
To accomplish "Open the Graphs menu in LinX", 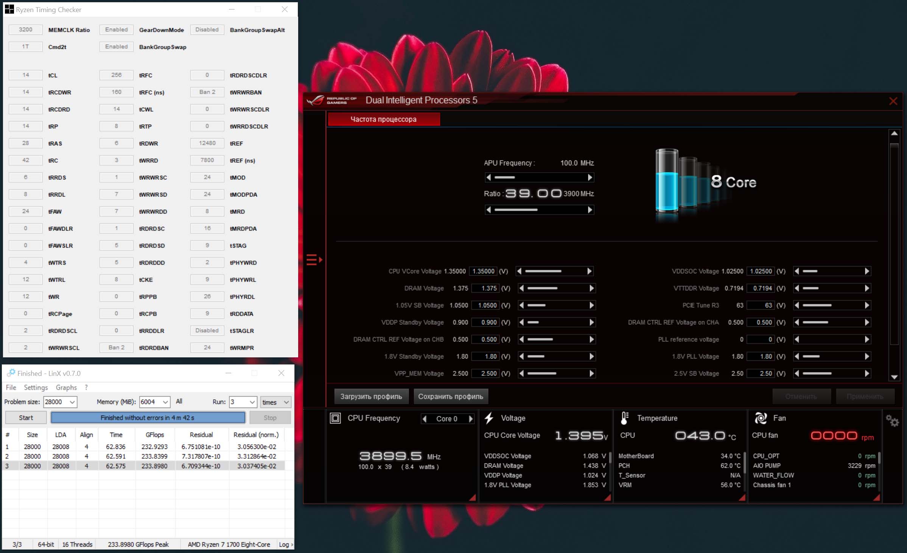I will (x=66, y=387).
